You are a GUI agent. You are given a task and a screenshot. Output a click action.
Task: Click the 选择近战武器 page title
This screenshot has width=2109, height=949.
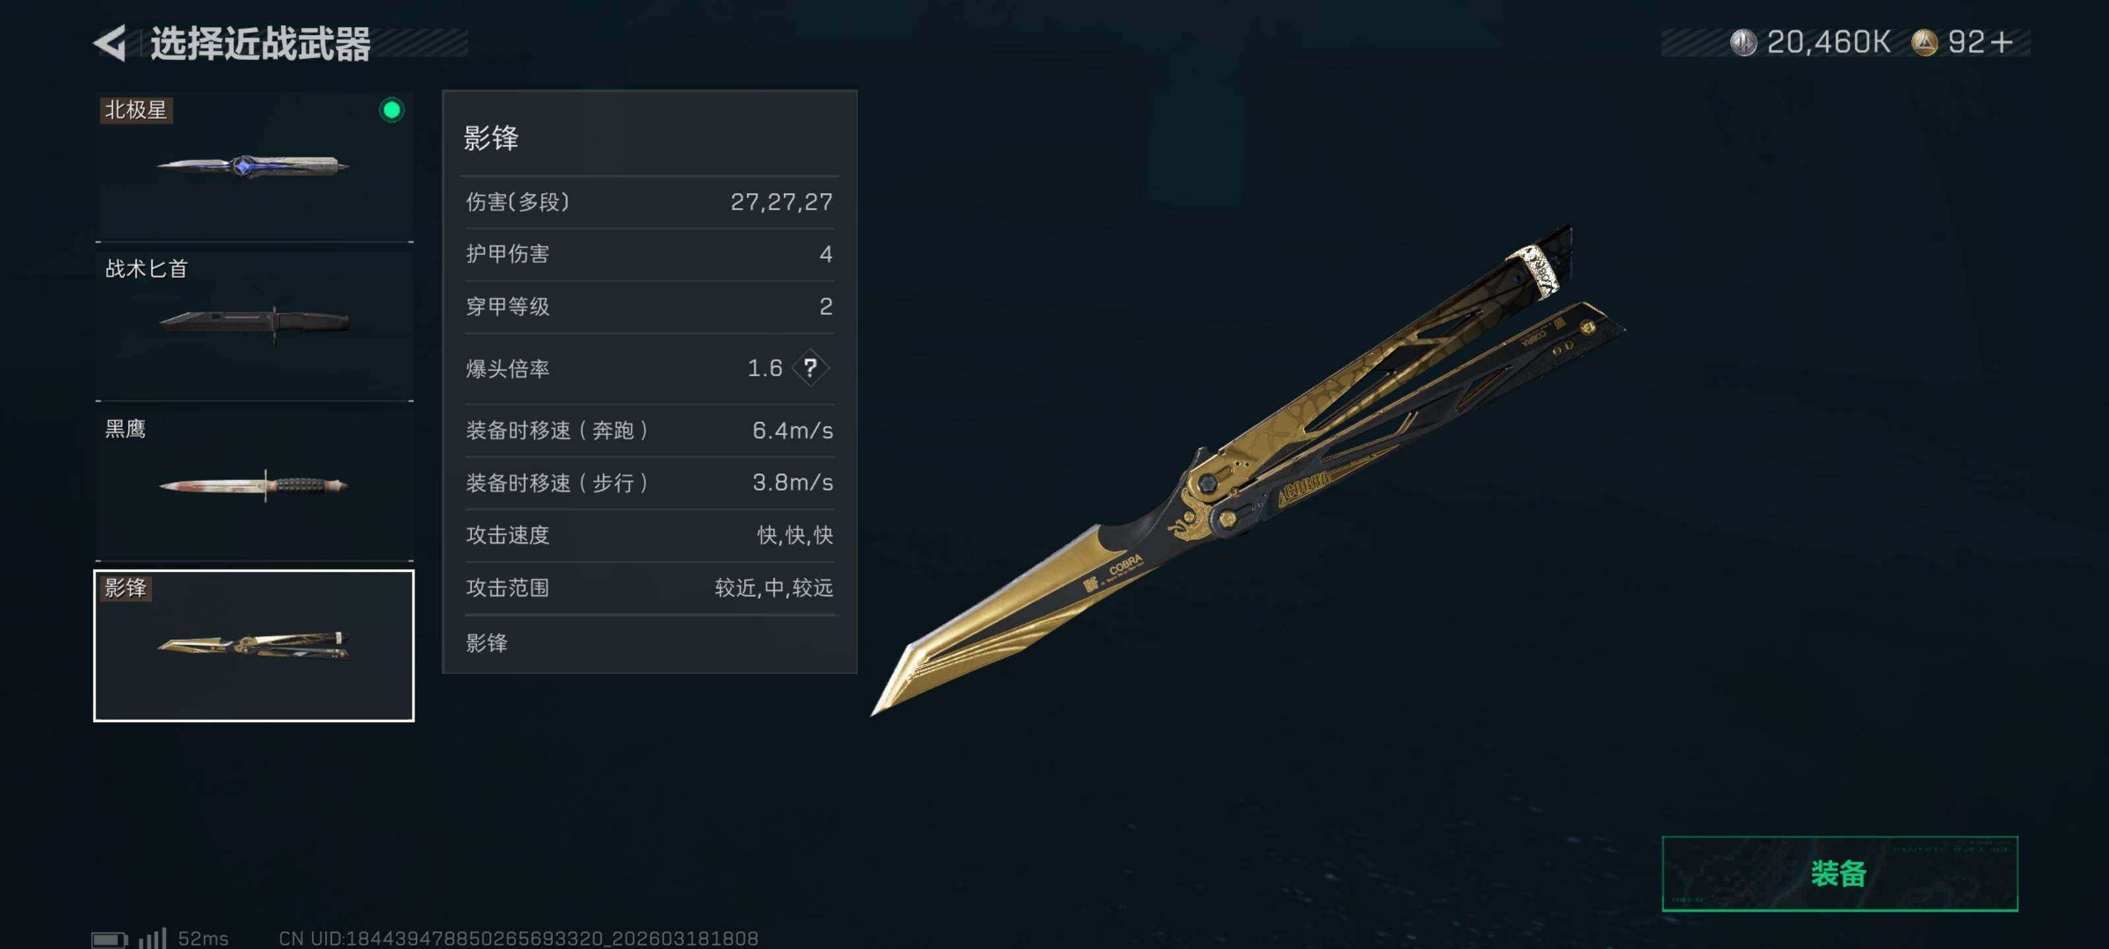point(260,43)
